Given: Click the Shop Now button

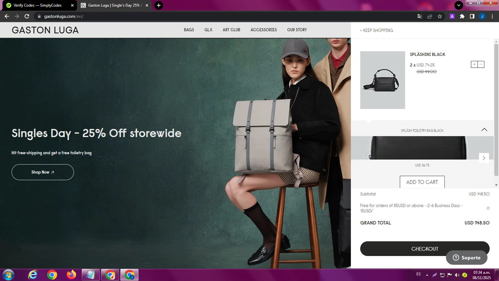Looking at the screenshot, I should point(43,172).
